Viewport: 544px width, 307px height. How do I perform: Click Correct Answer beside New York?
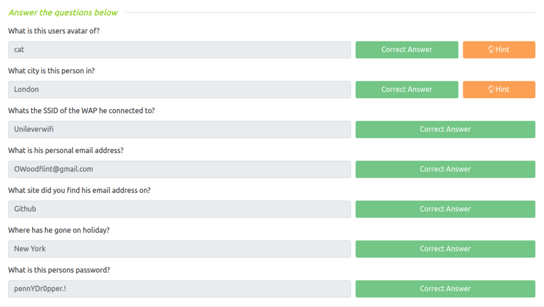point(445,249)
